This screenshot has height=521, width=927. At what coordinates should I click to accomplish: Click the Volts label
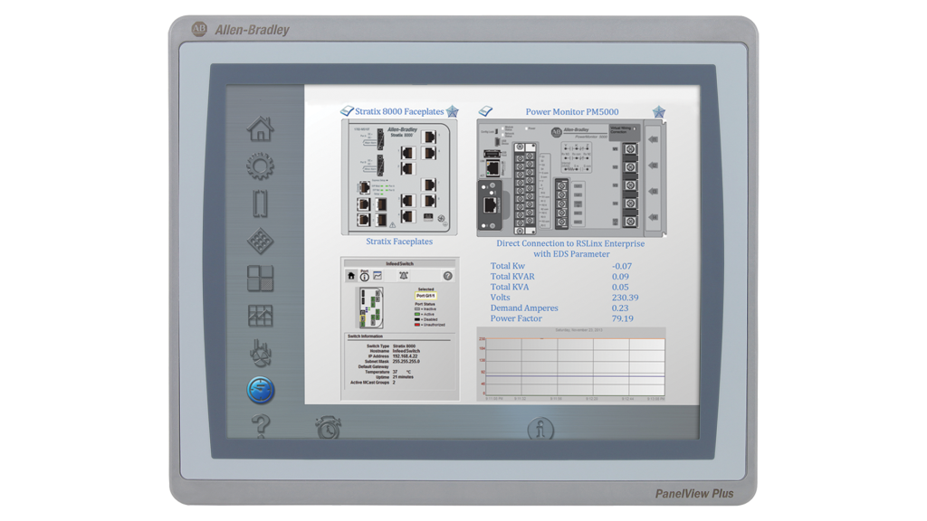pyautogui.click(x=500, y=298)
